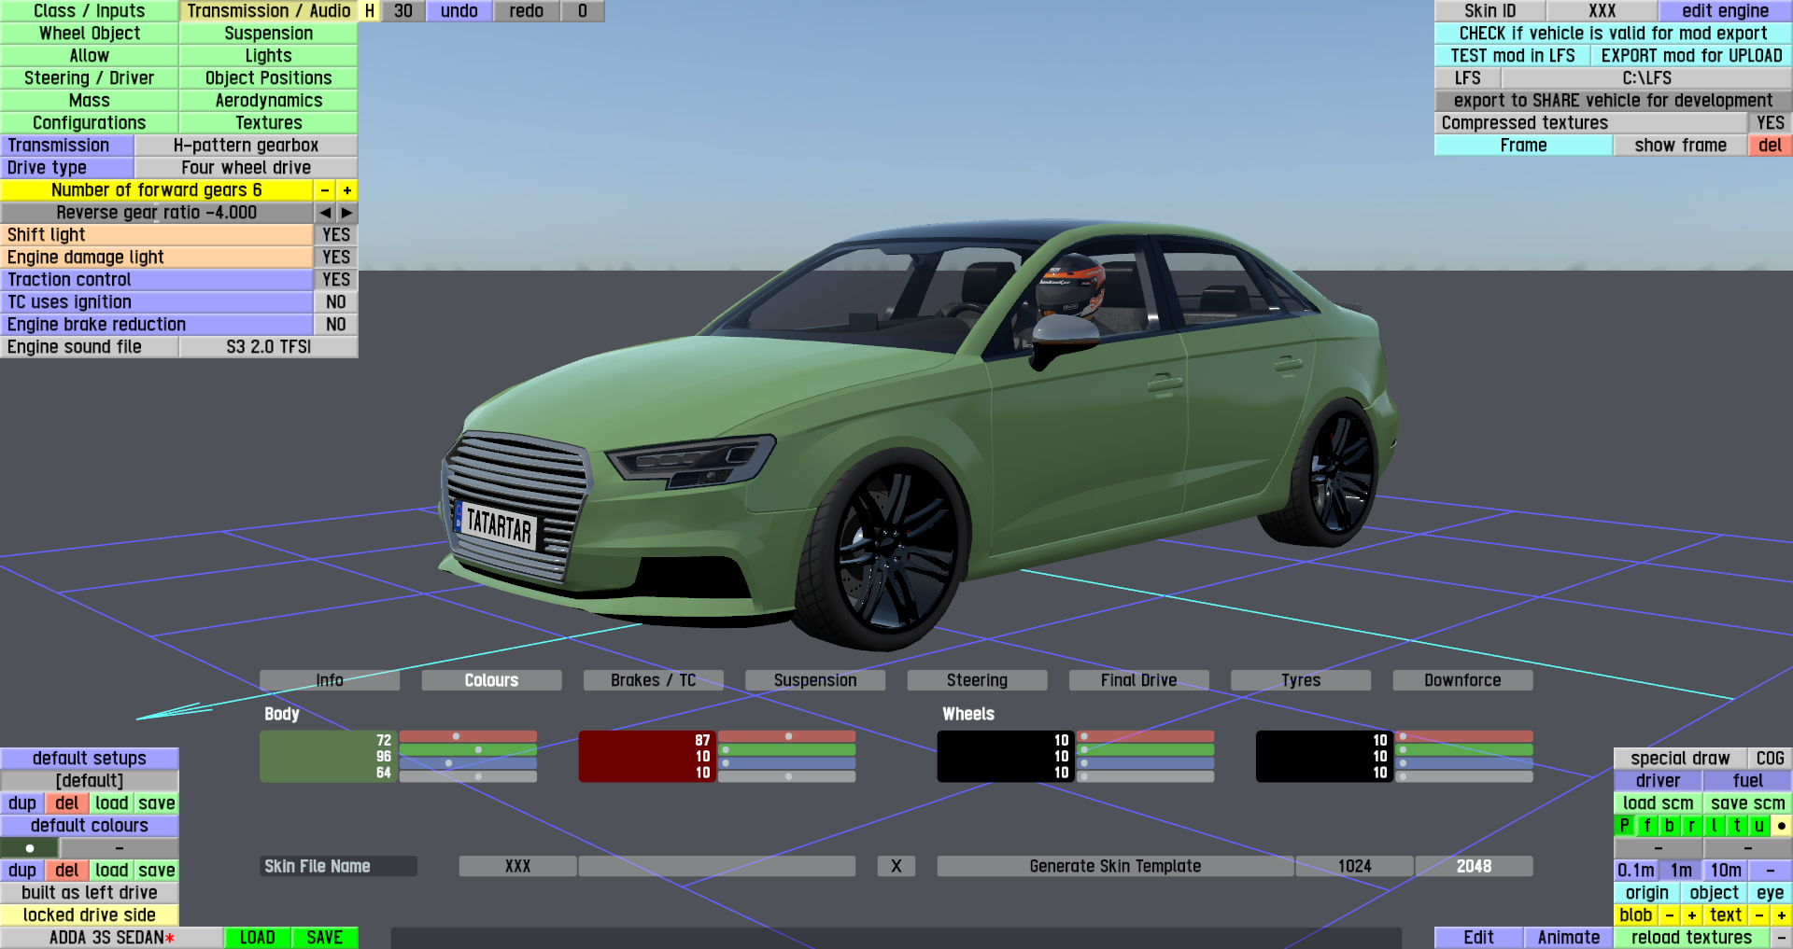Select 2048 skin template size
Image resolution: width=1793 pixels, height=949 pixels.
1475,866
